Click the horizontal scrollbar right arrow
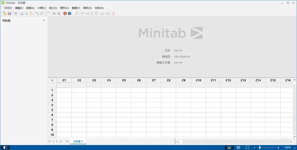This screenshot has width=297, height=150. click(291, 142)
